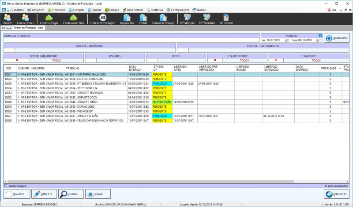Select row AS12654 - TEST FORM 1.14

tap(176, 88)
